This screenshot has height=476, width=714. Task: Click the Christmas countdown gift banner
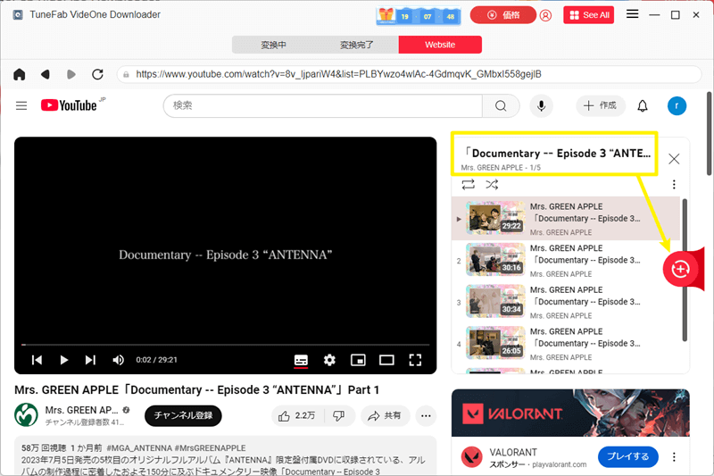click(x=419, y=16)
